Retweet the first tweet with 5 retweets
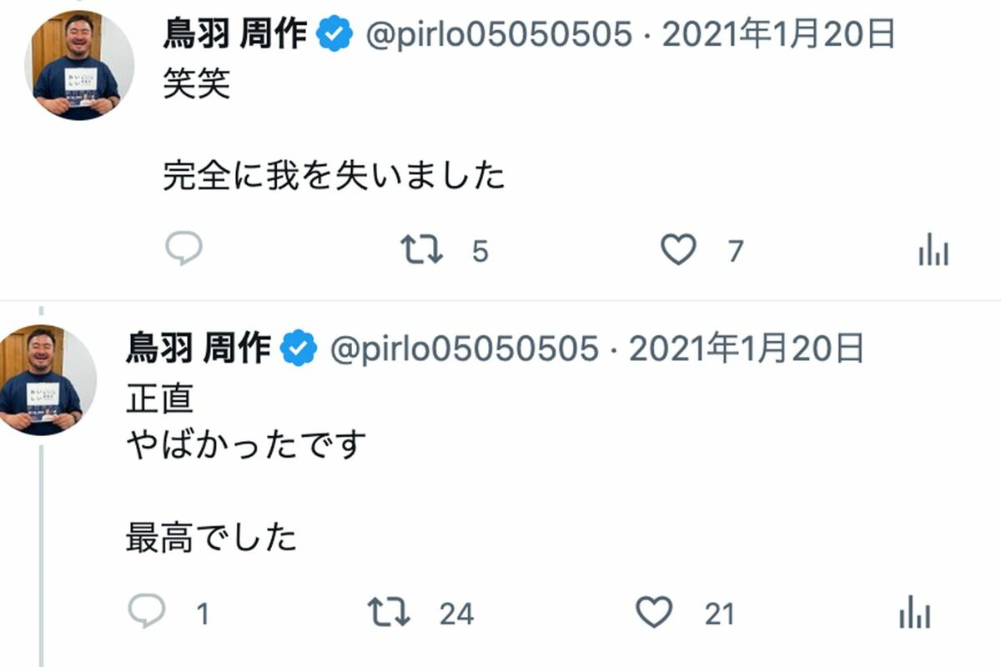 421,250
